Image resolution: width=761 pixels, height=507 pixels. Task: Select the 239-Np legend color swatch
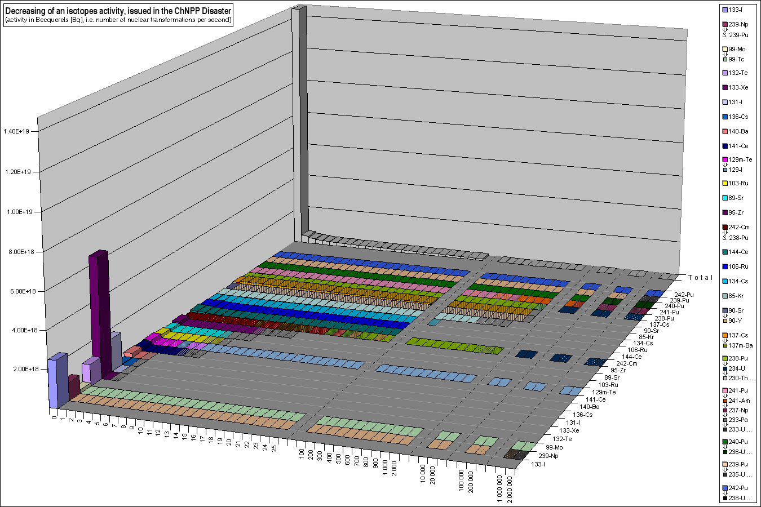pyautogui.click(x=725, y=25)
